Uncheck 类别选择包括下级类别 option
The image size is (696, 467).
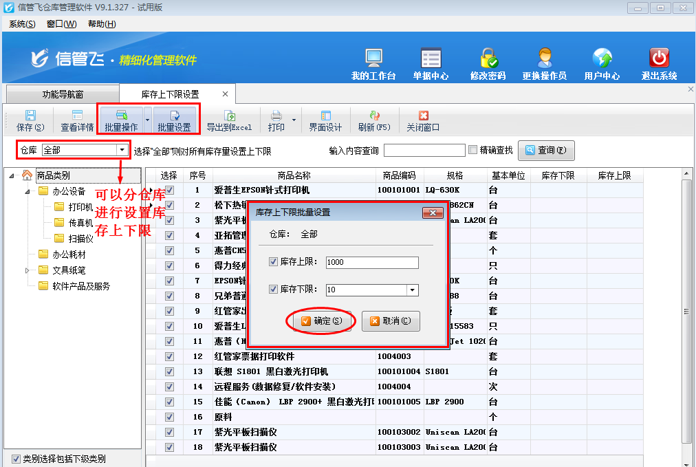17,458
